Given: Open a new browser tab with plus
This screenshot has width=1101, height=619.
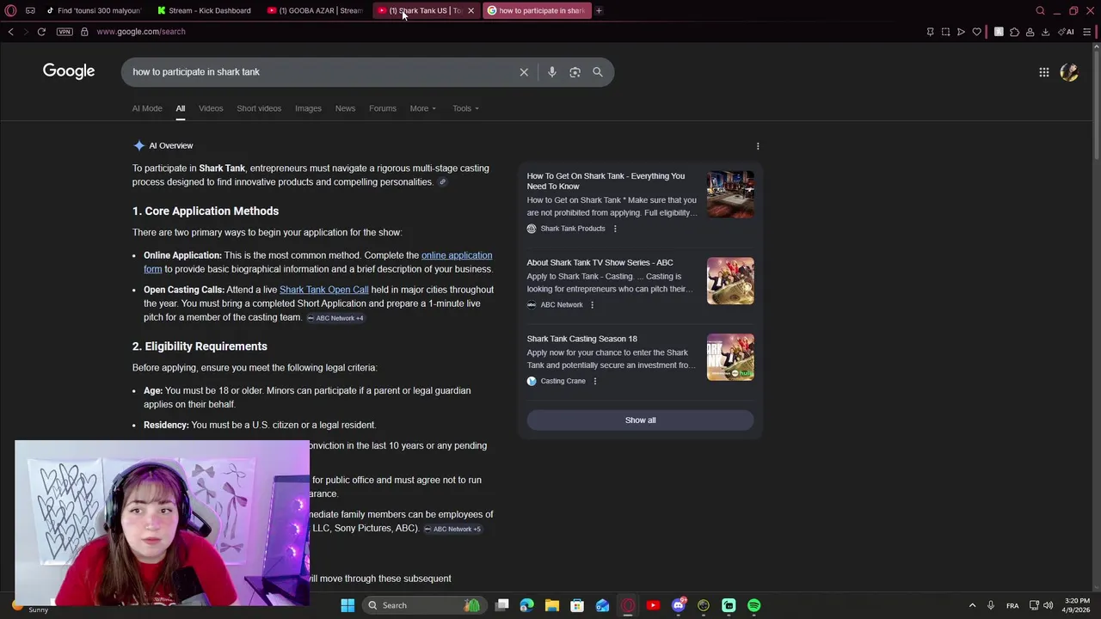Looking at the screenshot, I should click(599, 10).
